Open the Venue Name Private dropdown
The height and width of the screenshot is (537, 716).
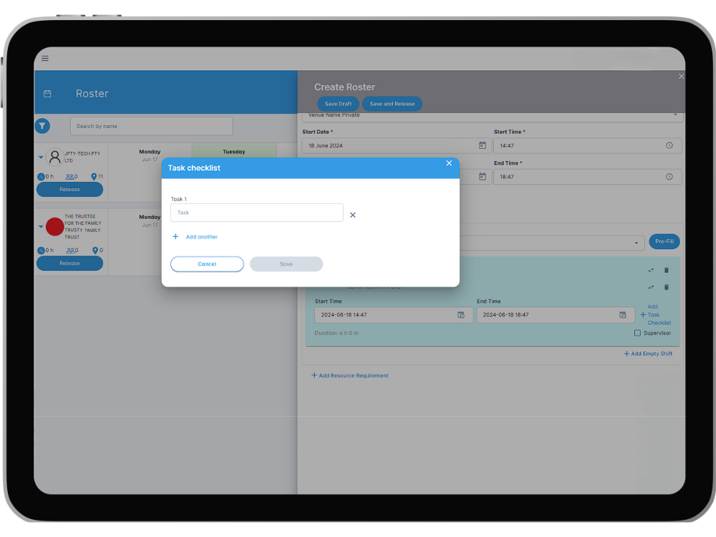(x=674, y=115)
